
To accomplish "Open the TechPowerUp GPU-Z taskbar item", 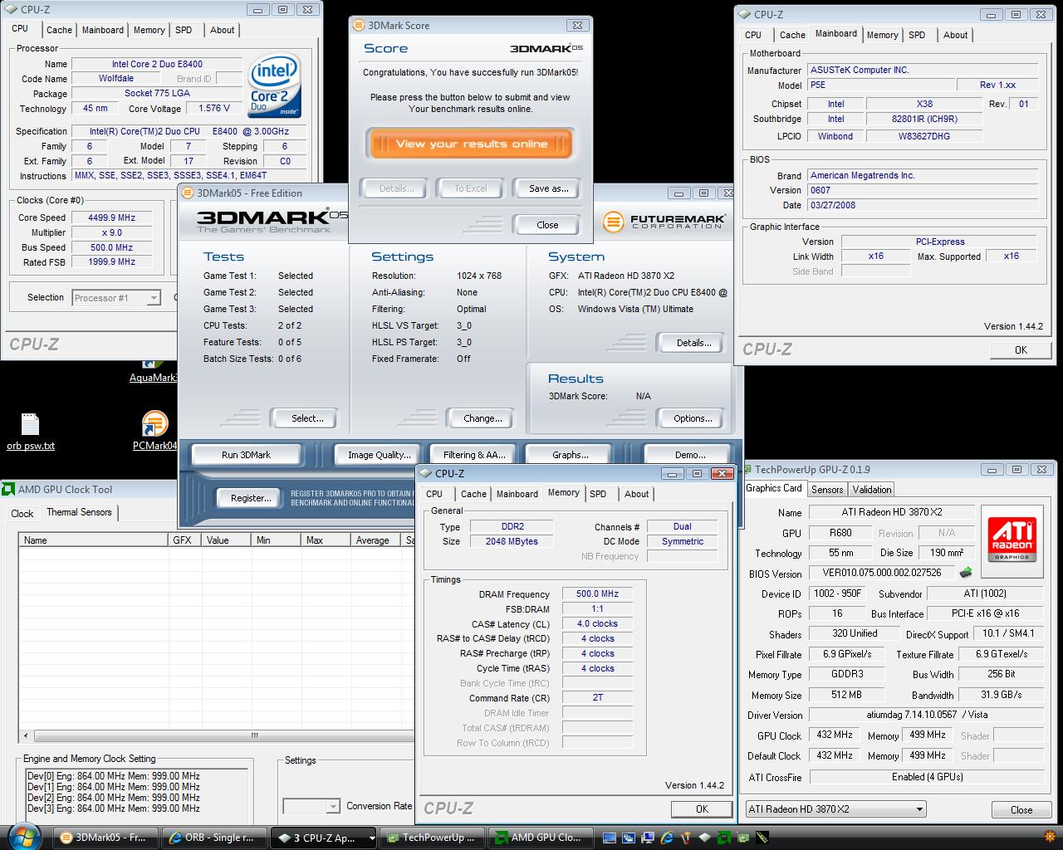I will 431,838.
